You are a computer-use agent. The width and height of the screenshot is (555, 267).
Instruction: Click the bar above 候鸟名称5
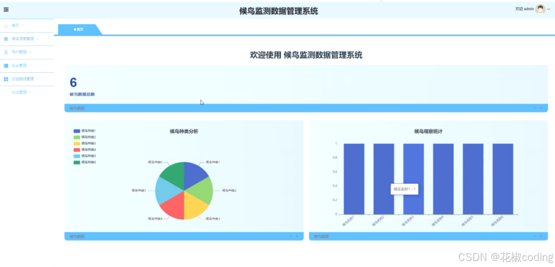click(x=473, y=179)
